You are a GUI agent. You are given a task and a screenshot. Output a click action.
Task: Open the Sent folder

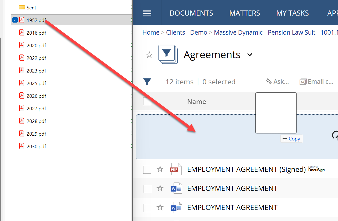coord(31,8)
